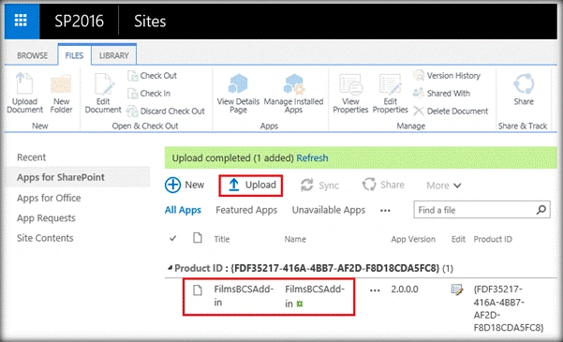The image size is (563, 342).
Task: Click the FilmsBCSAdd-in name link
Action: 315,296
